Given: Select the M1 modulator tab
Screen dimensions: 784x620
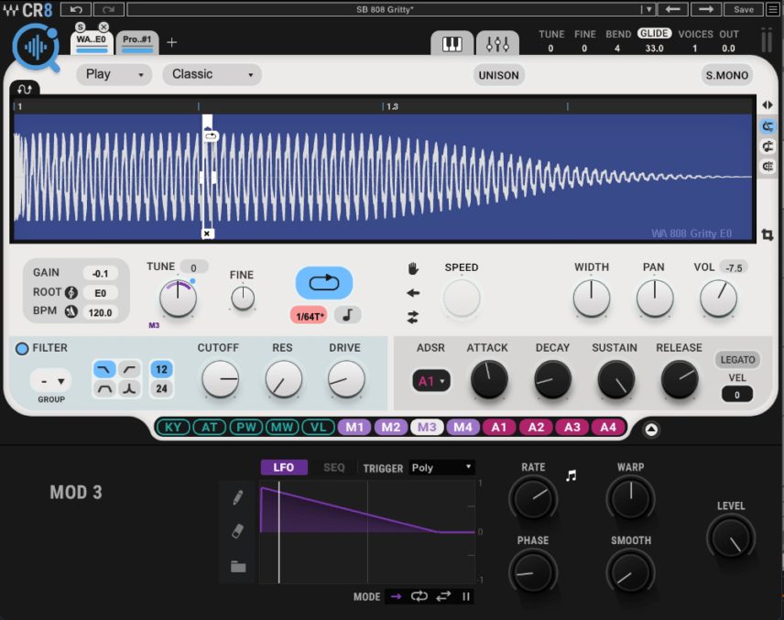Looking at the screenshot, I should 354,428.
